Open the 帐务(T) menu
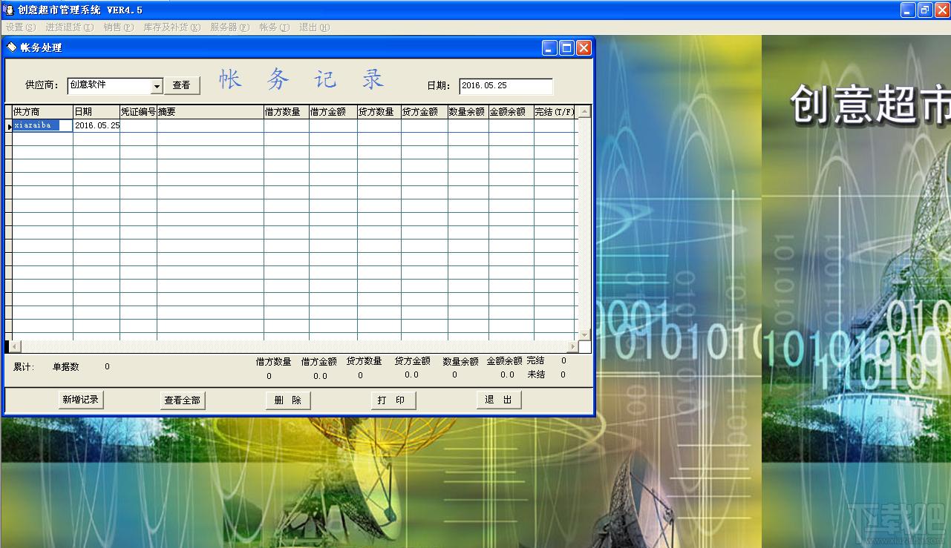951x548 pixels. coord(275,27)
